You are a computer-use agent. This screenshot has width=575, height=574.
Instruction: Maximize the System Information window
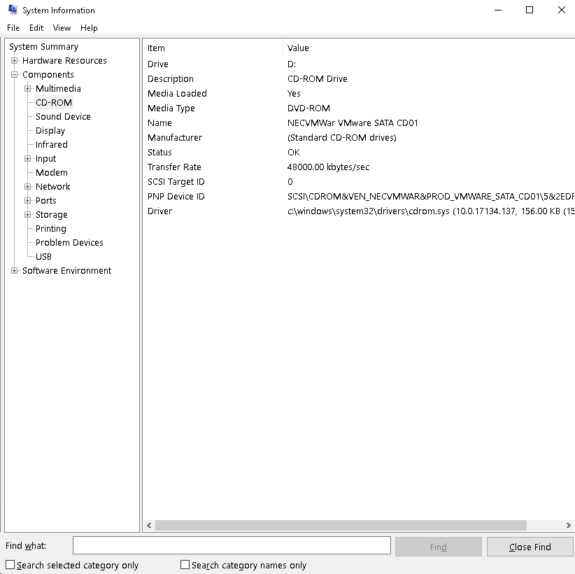pyautogui.click(x=530, y=10)
